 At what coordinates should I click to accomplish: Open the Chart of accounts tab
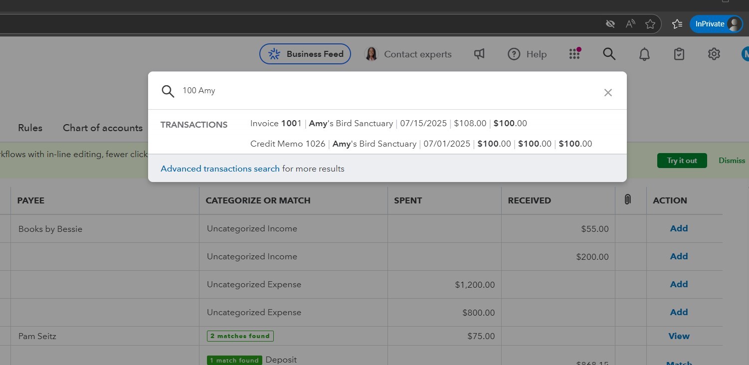click(103, 128)
